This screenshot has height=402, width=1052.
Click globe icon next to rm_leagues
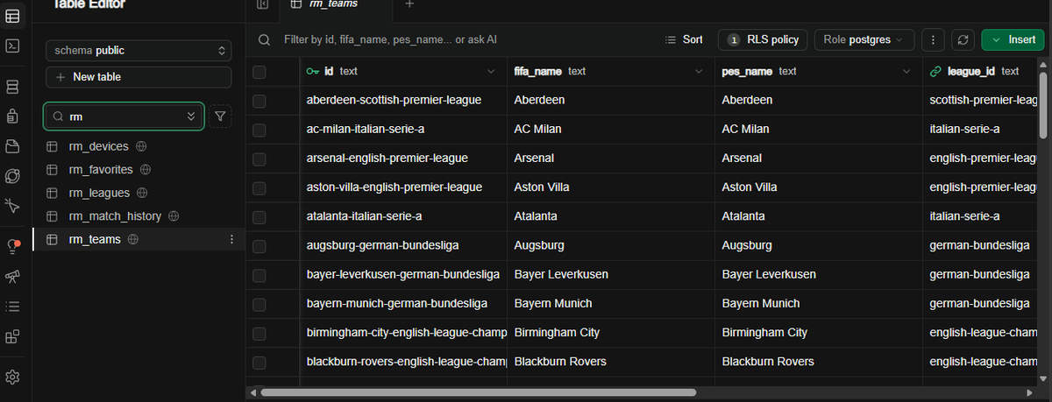point(141,193)
